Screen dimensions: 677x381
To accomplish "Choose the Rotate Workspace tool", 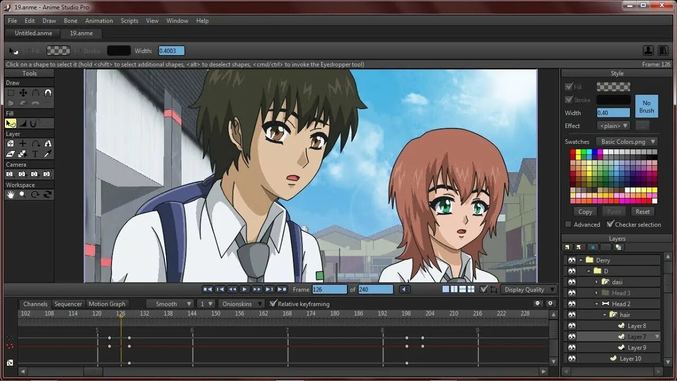I will pyautogui.click(x=35, y=195).
